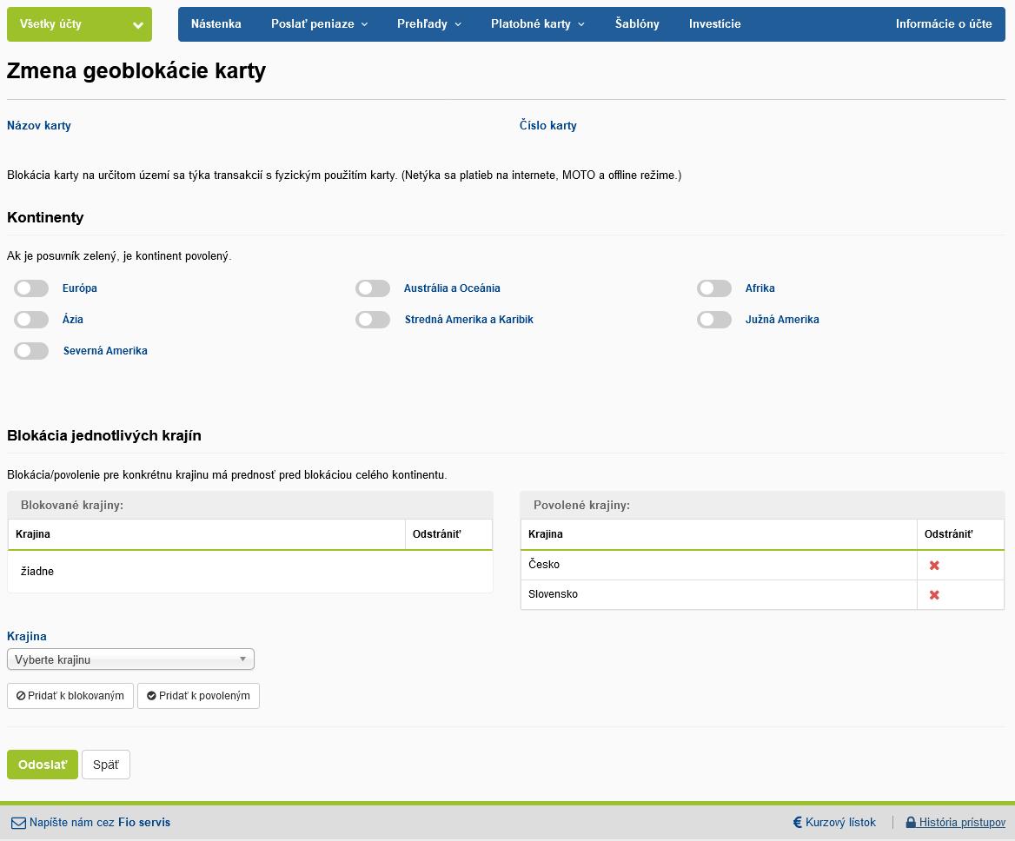The width and height of the screenshot is (1015, 841).
Task: Open the Šablóny menu item
Action: (637, 24)
